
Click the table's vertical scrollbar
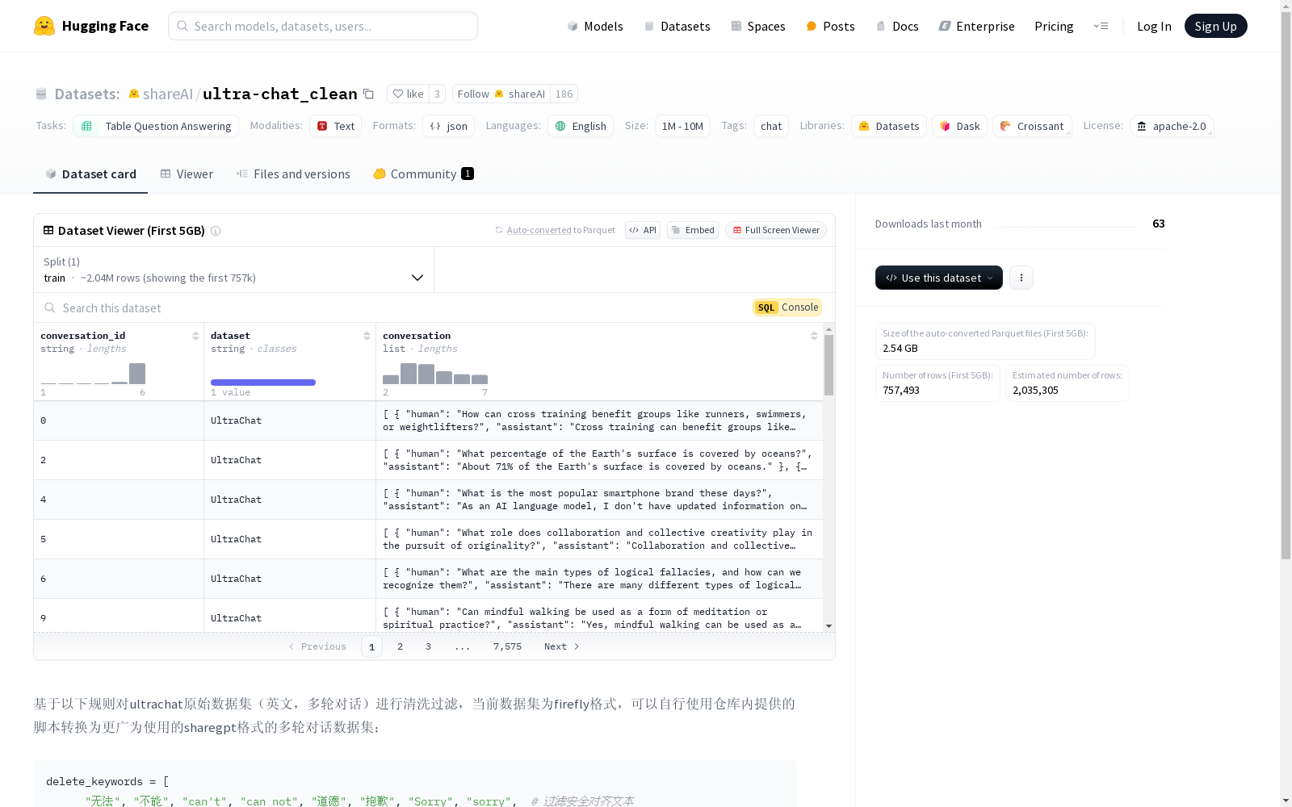(828, 365)
